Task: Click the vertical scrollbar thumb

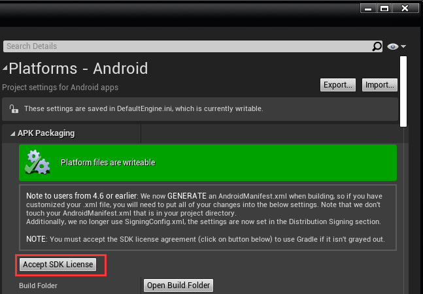Action: 403,91
